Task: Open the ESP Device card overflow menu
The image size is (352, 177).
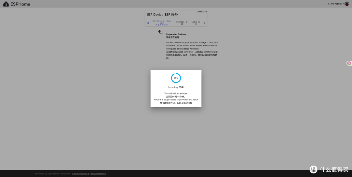Action: [x=204, y=23]
